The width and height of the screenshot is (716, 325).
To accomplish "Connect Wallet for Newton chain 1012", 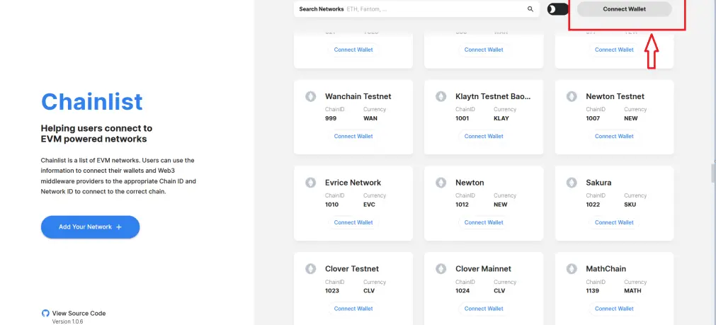I will click(484, 222).
